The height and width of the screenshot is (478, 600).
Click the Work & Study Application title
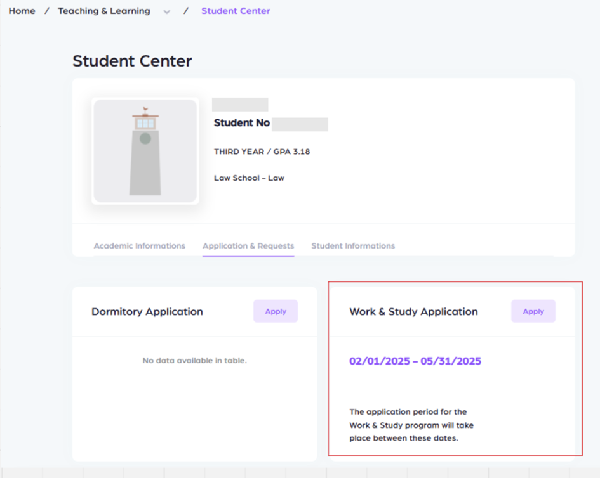coord(413,312)
